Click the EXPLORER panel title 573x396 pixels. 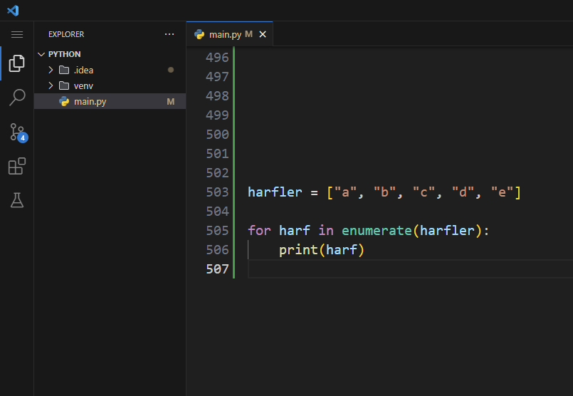66,34
